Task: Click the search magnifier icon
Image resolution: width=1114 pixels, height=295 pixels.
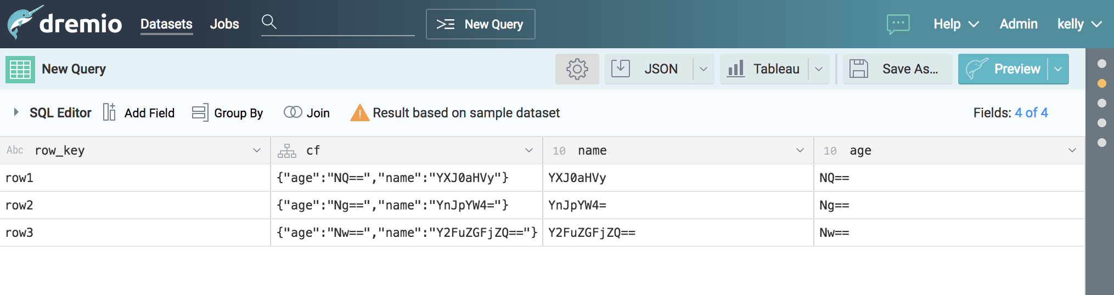Action: click(268, 22)
